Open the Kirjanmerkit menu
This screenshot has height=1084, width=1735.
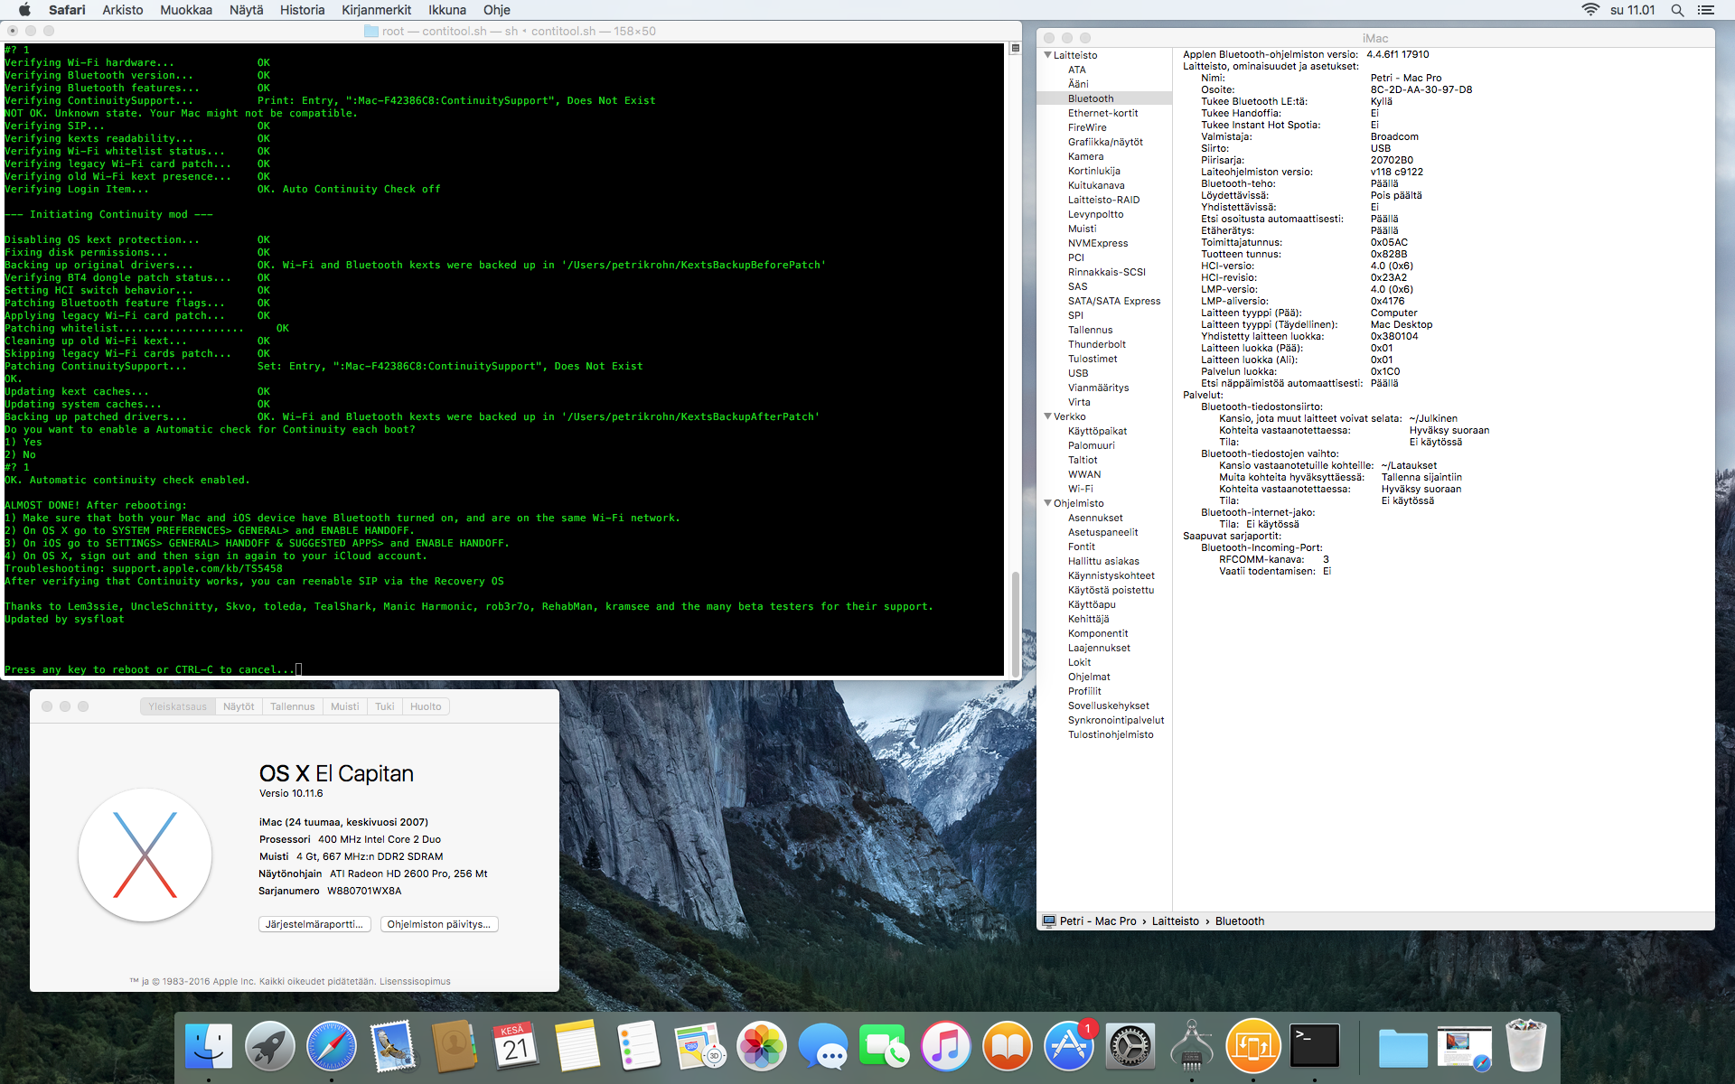click(x=376, y=10)
